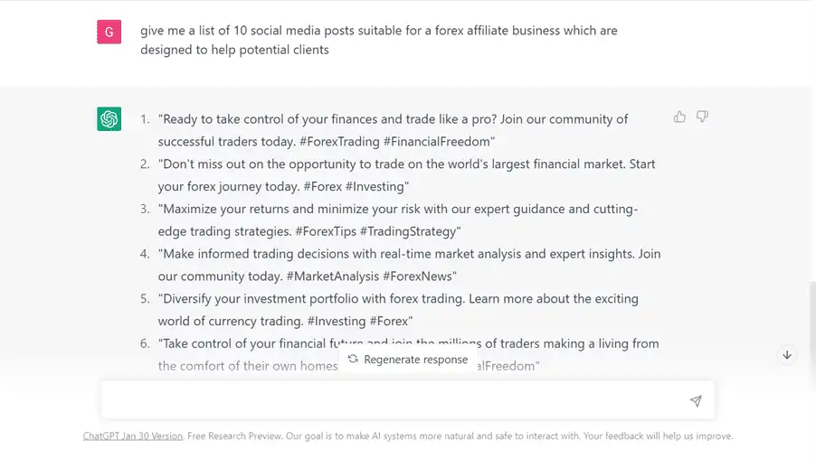Click the user prompt about forex affiliate posts
This screenshot has width=816, height=459.
[x=379, y=40]
